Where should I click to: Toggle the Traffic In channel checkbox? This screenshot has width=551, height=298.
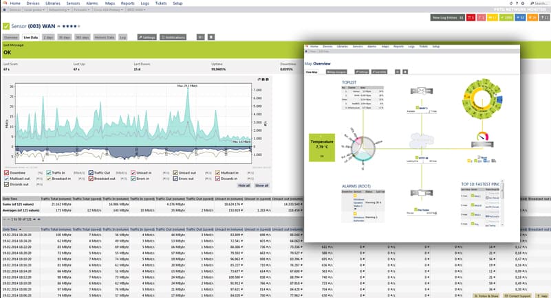point(49,173)
